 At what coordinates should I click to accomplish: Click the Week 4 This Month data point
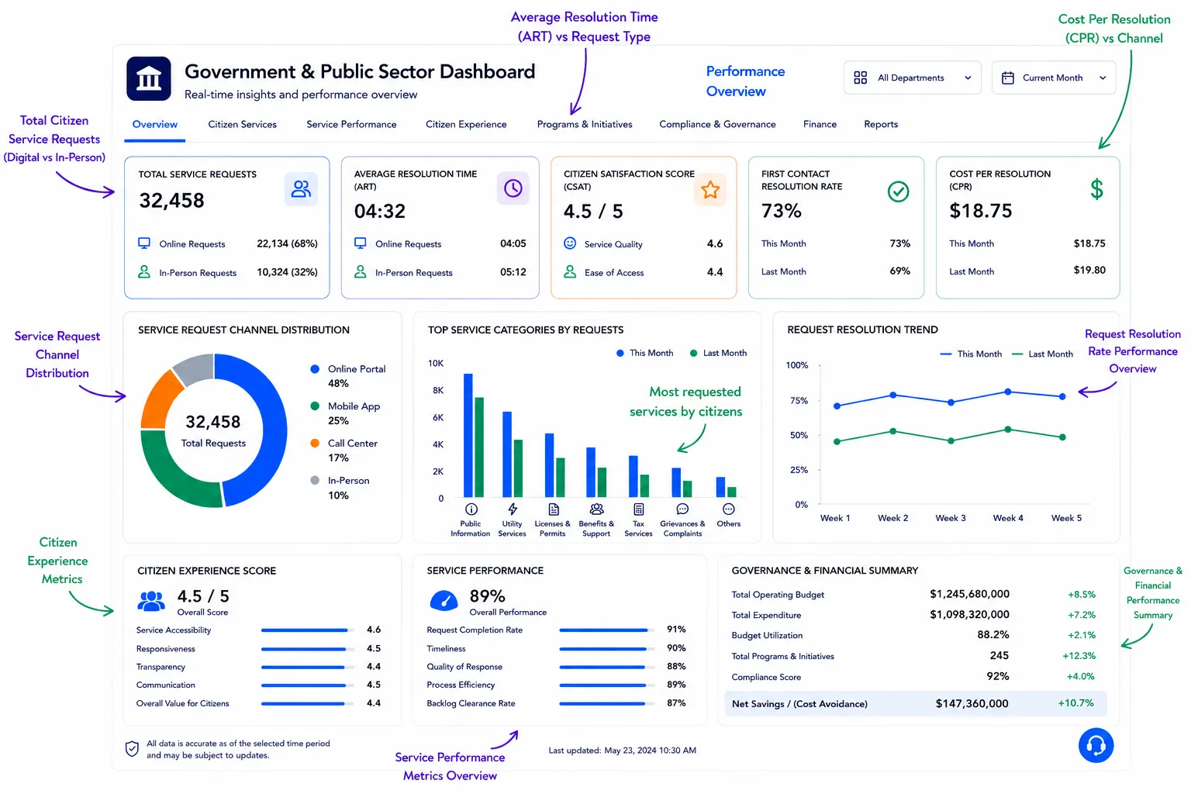click(x=1008, y=392)
